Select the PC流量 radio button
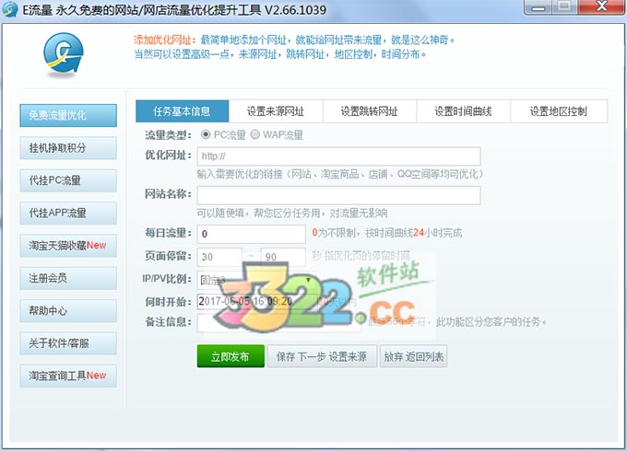 click(206, 134)
